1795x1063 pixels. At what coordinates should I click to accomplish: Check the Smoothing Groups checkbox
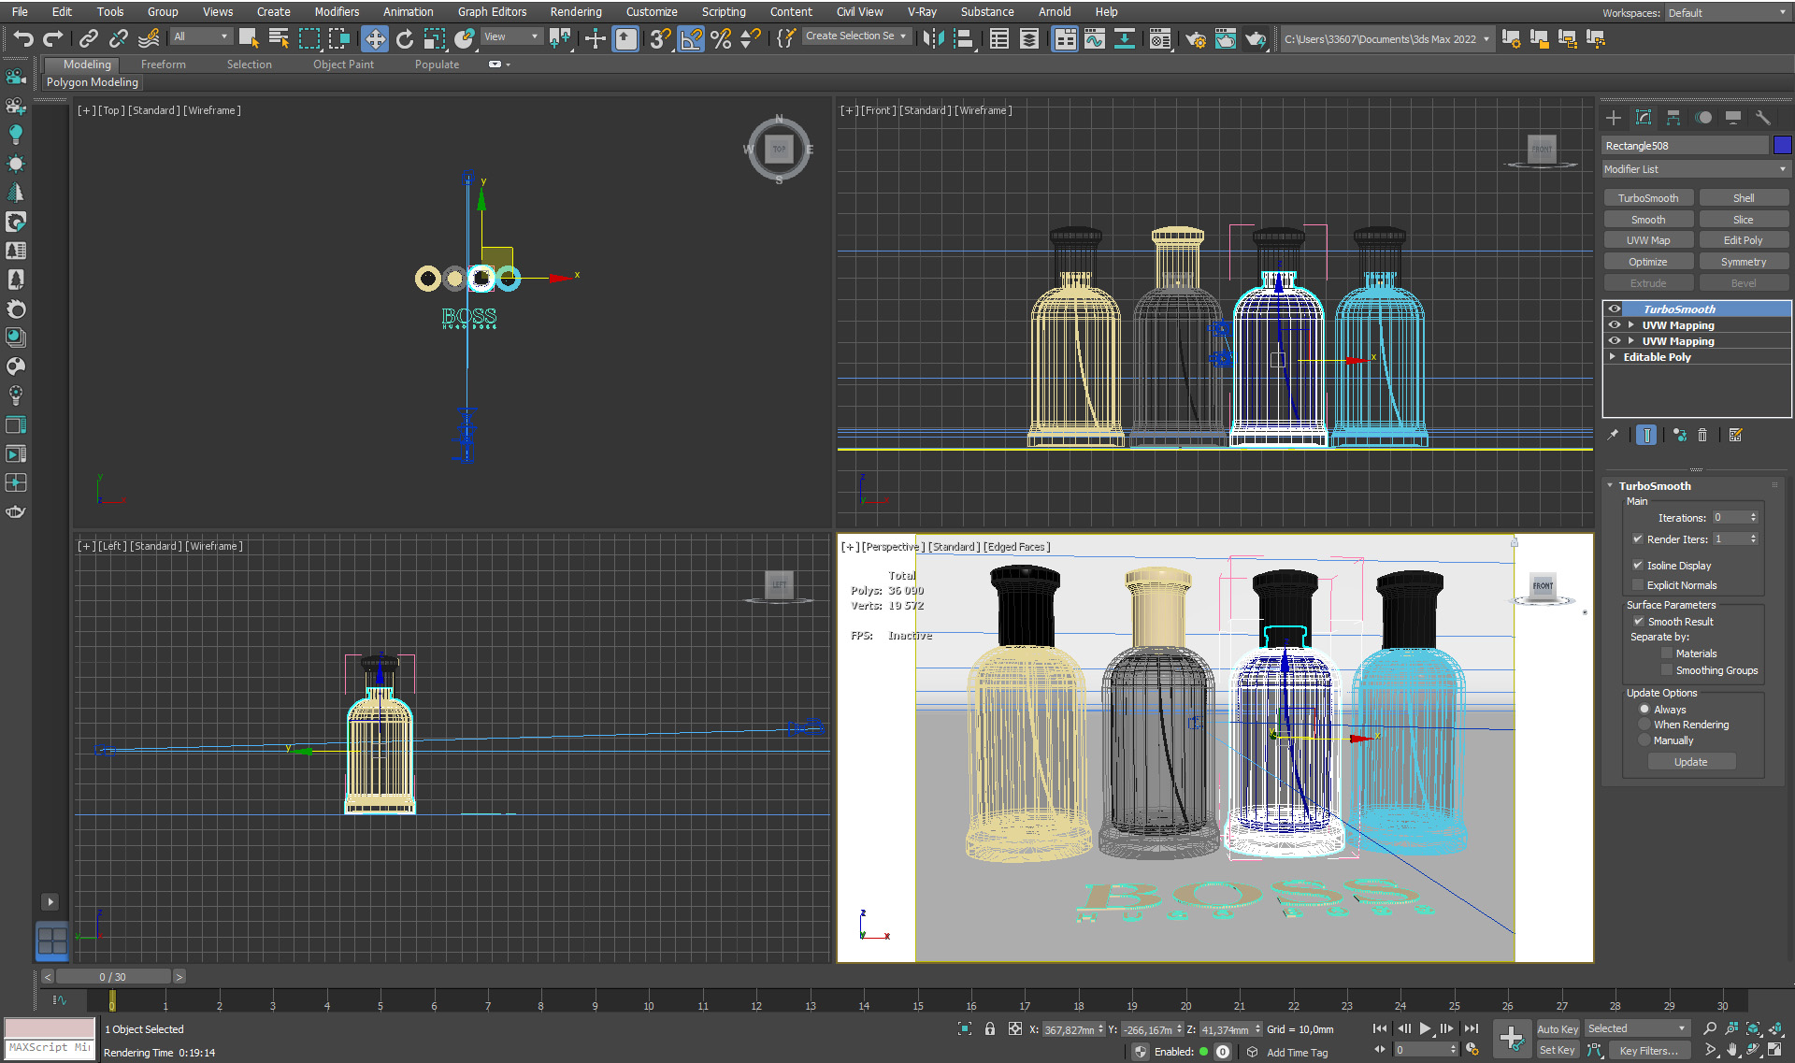[1667, 669]
